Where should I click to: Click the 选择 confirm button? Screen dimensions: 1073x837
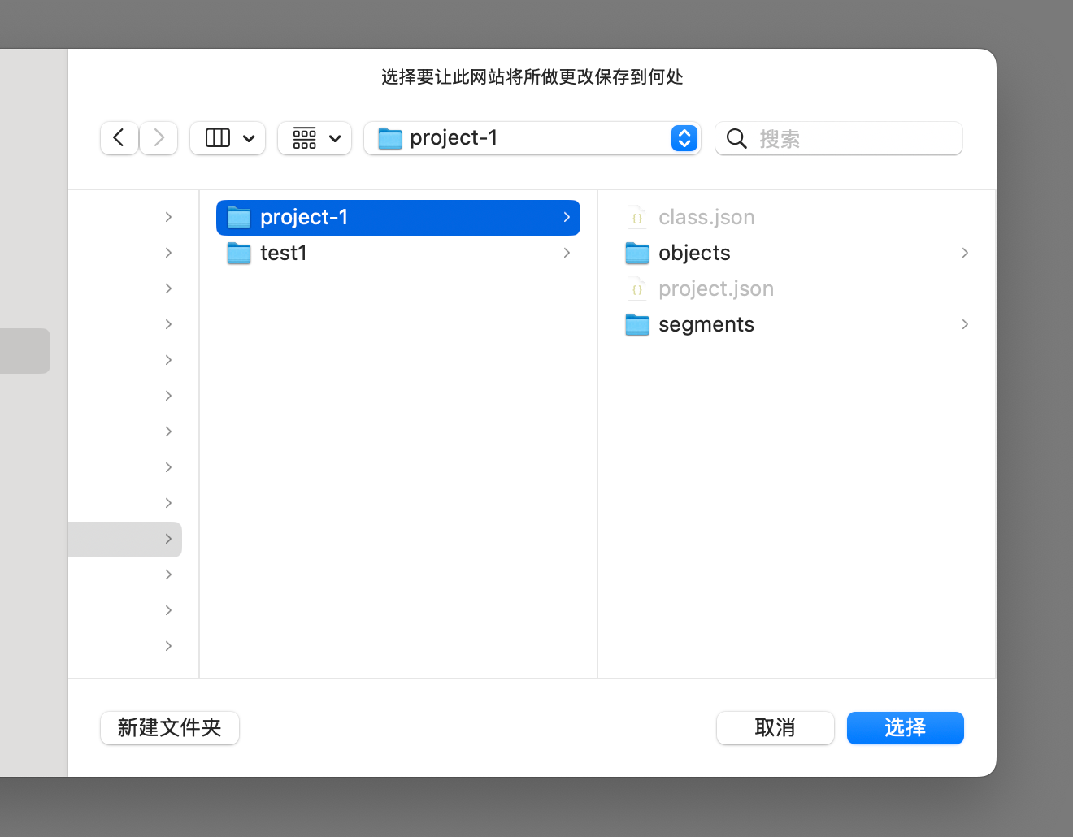(x=905, y=728)
